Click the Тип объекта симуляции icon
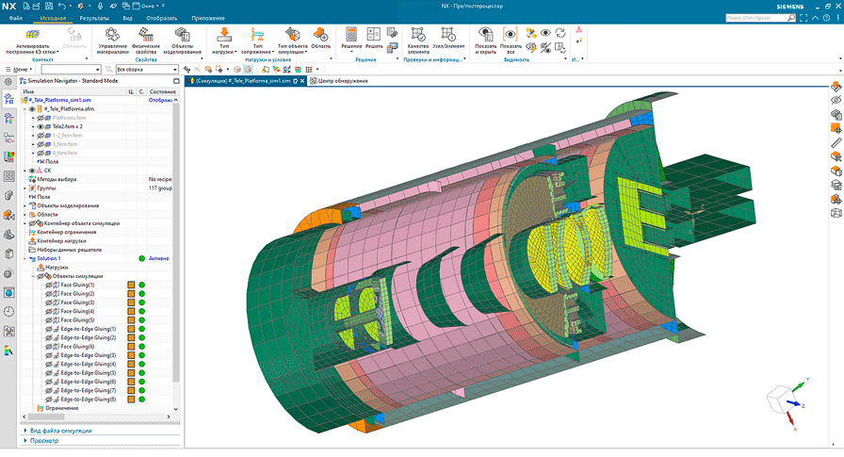 point(292,35)
